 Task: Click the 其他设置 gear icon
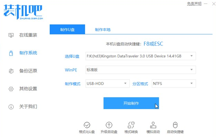(x=11, y=89)
